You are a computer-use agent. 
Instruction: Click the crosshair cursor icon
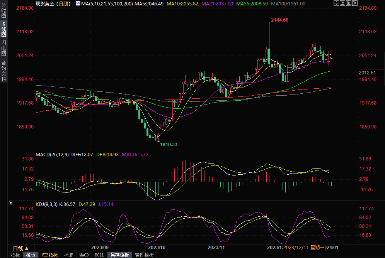pyautogui.click(x=336, y=3)
